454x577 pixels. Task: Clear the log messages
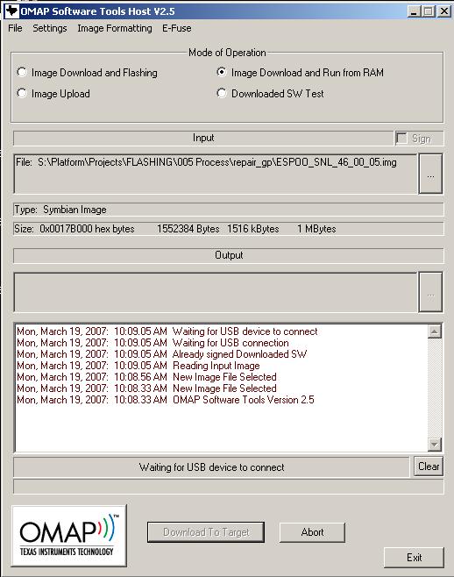(429, 467)
